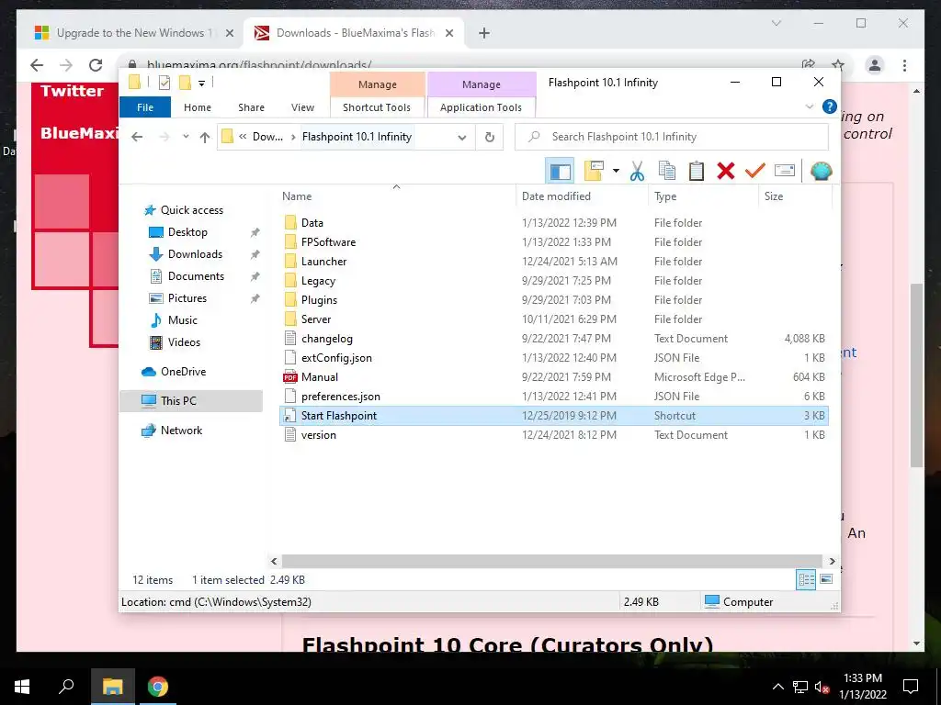
Task: Select This PC in navigation pane
Action: (x=191, y=401)
